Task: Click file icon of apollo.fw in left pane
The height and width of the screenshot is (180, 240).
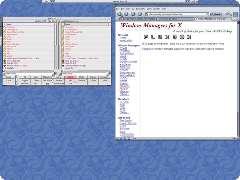Action: pos(4,68)
